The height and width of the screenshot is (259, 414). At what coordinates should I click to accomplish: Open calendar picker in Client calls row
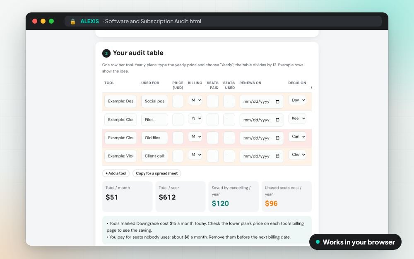pyautogui.click(x=277, y=156)
